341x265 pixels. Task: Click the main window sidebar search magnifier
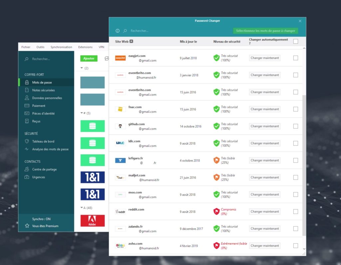(27, 59)
